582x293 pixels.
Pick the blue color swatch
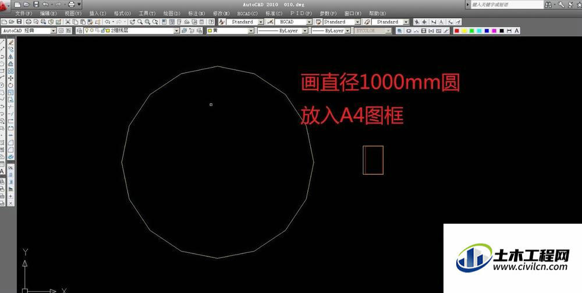point(487,31)
